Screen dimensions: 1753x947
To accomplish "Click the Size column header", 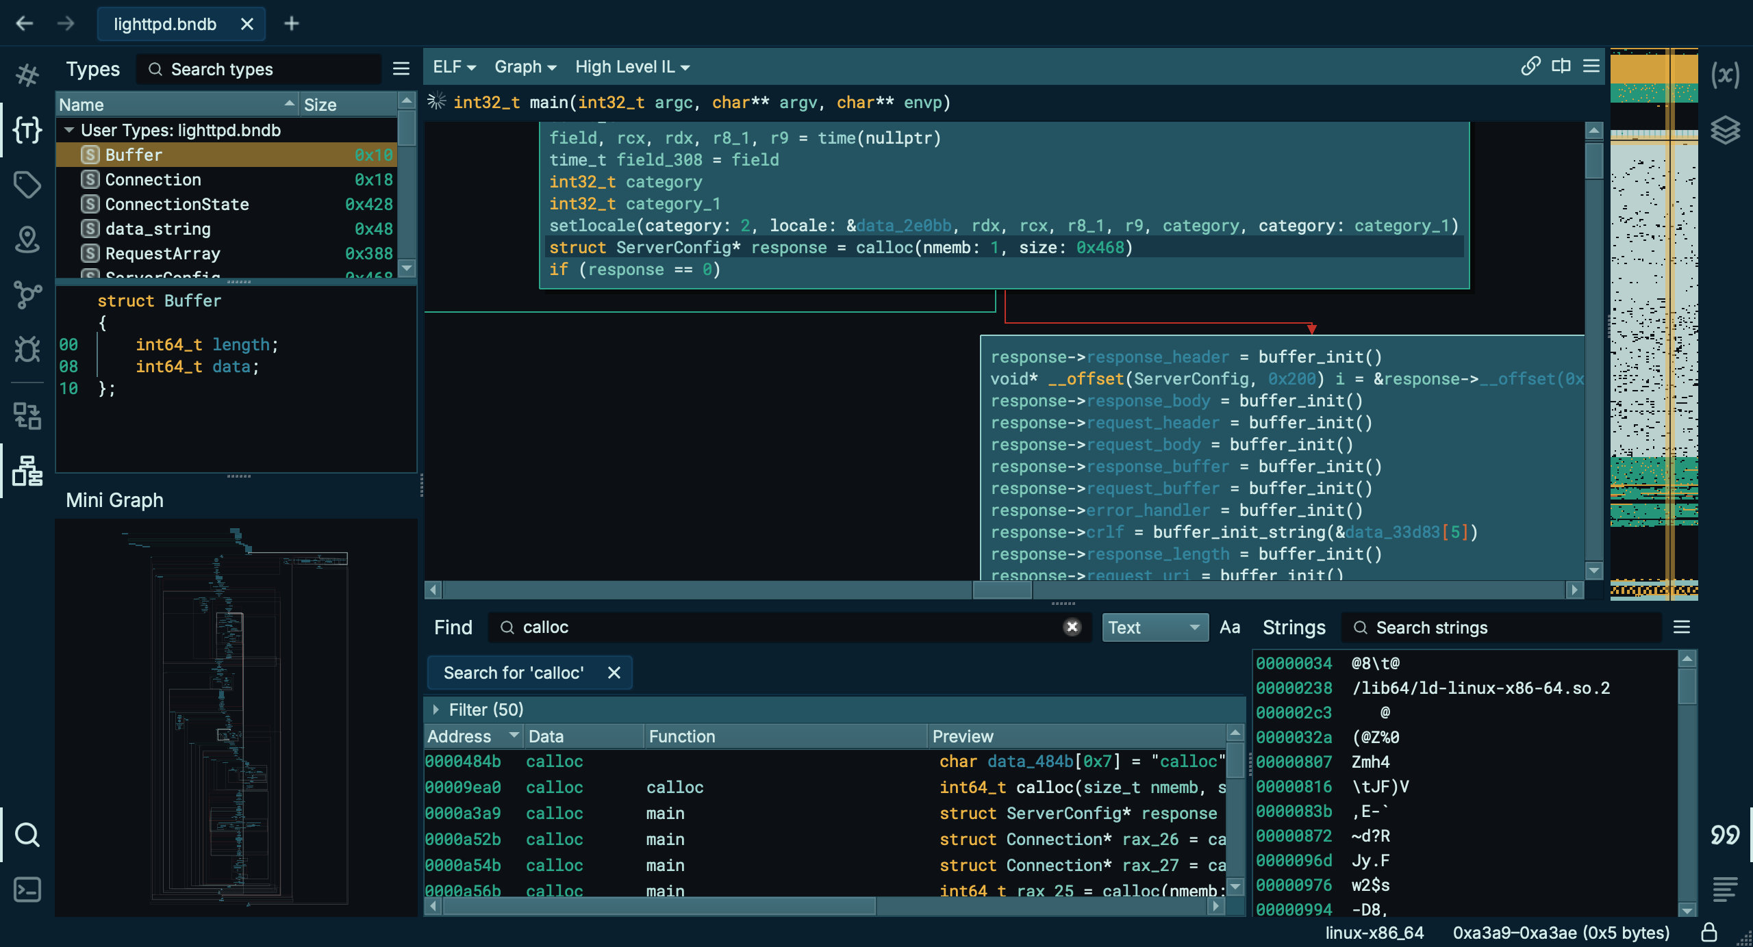I will [349, 105].
